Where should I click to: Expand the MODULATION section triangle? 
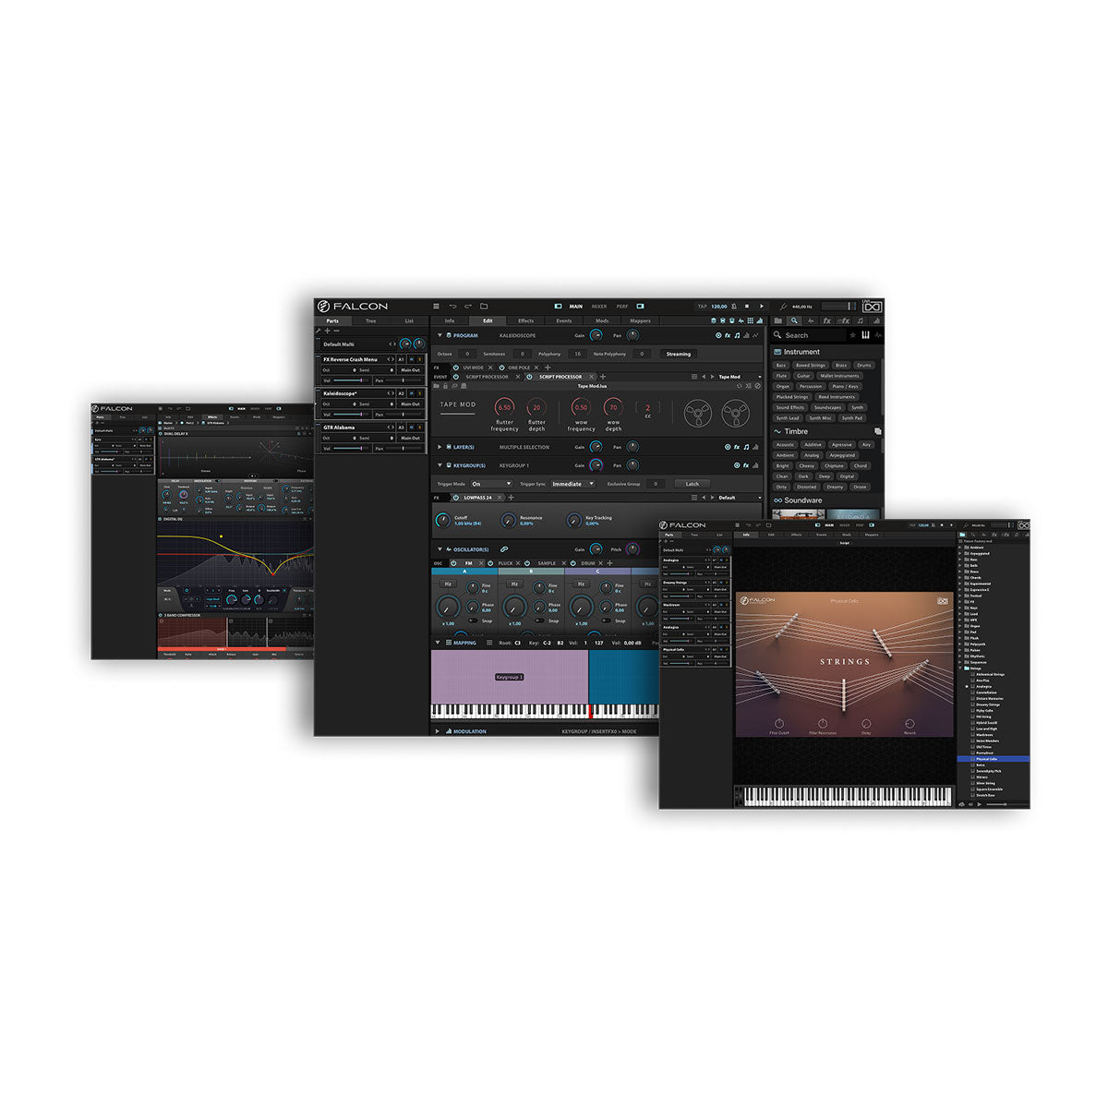pos(438,731)
